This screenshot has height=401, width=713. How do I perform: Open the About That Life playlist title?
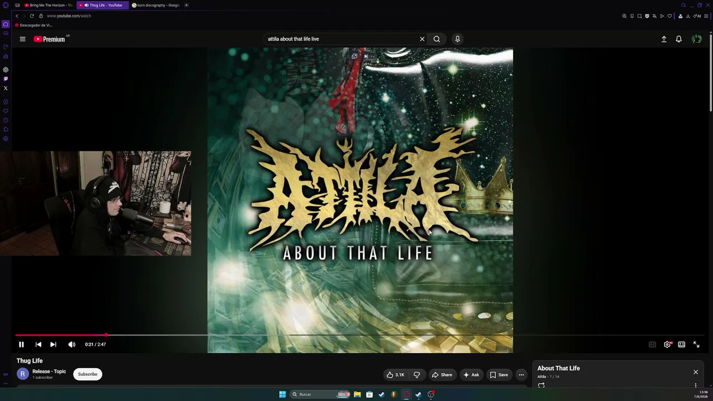(559, 368)
